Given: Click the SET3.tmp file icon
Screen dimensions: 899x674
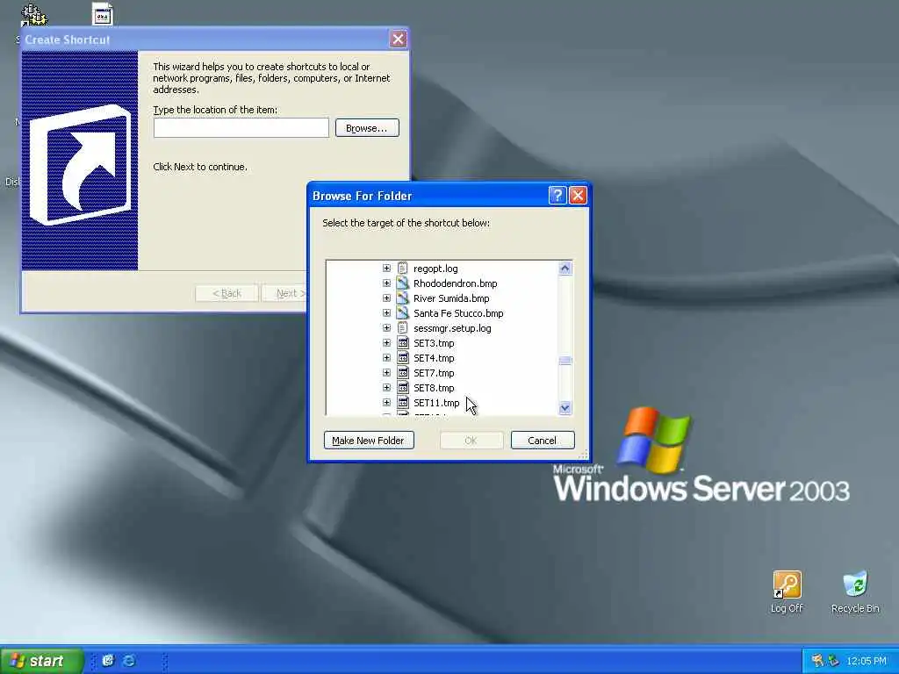Looking at the screenshot, I should click(x=402, y=343).
